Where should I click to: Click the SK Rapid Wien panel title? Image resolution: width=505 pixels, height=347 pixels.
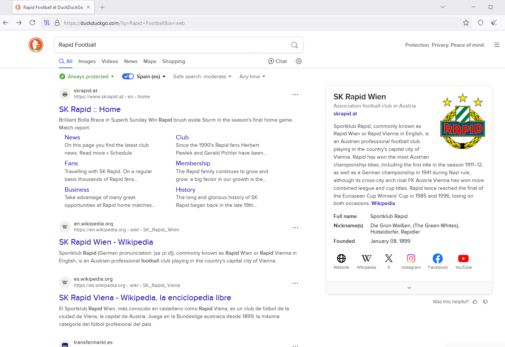pyautogui.click(x=360, y=97)
